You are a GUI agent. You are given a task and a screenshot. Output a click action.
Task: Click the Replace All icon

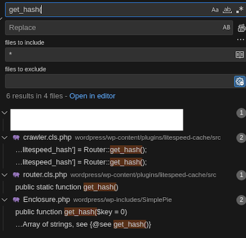(242, 28)
